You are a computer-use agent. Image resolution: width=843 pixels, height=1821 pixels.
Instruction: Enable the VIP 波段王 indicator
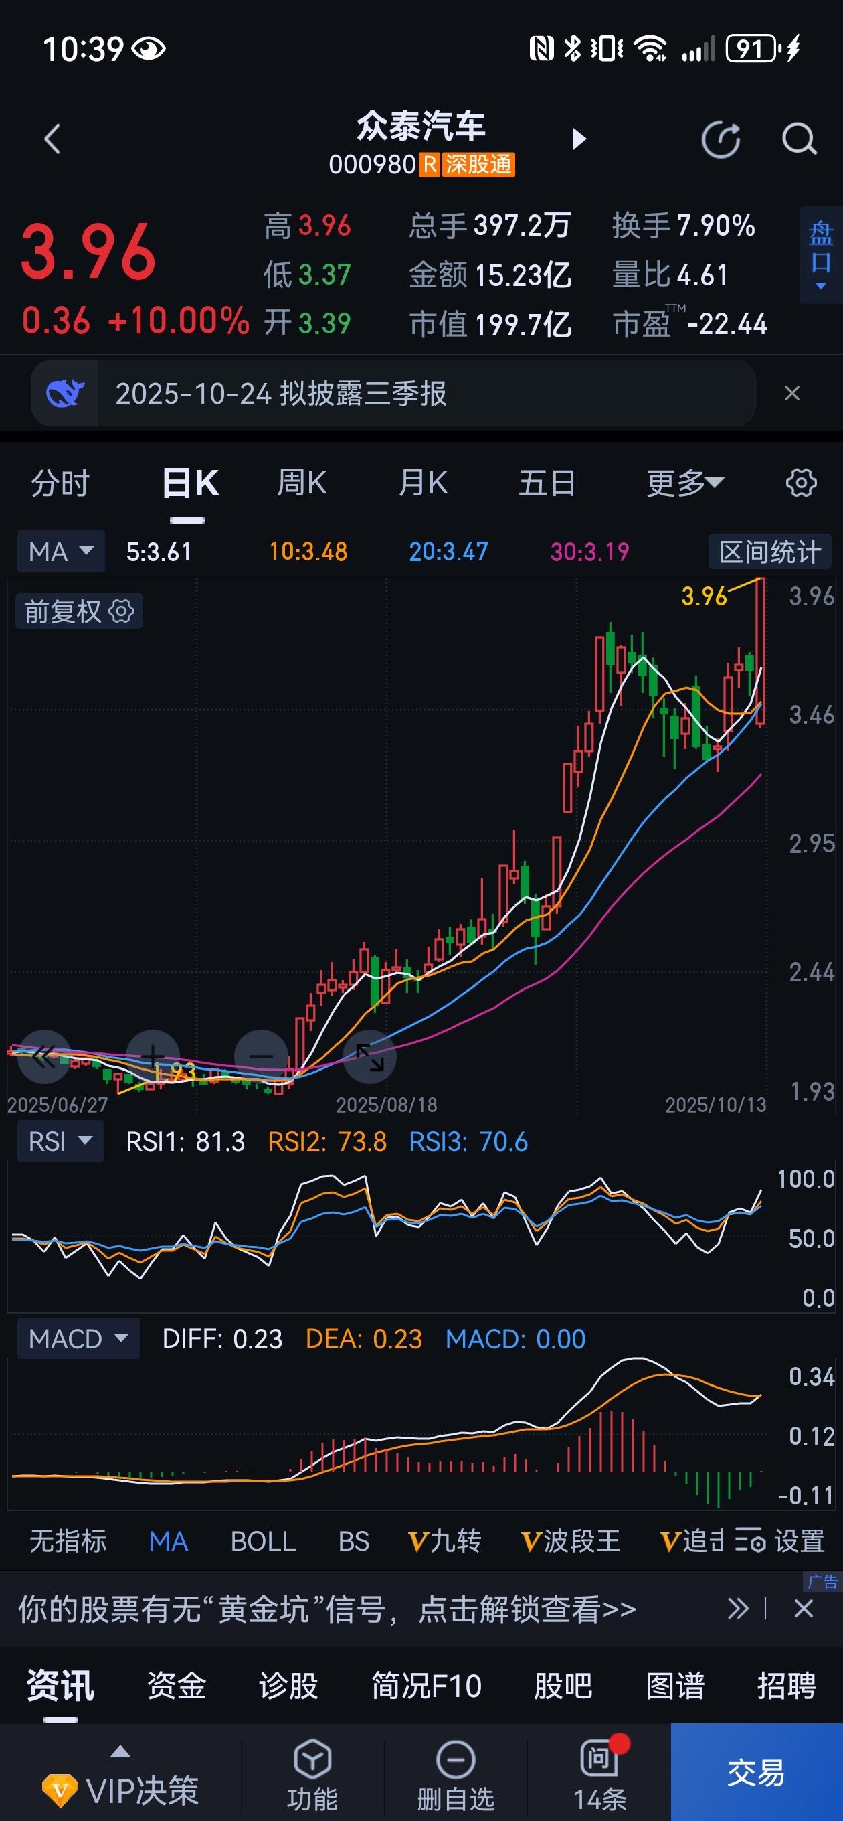[x=570, y=1541]
